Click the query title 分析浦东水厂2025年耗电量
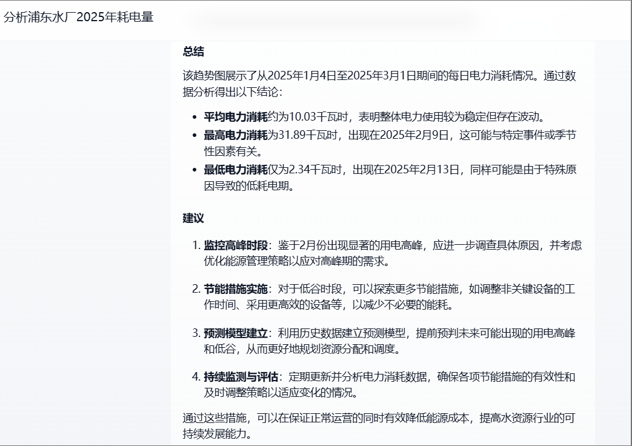 pos(79,18)
